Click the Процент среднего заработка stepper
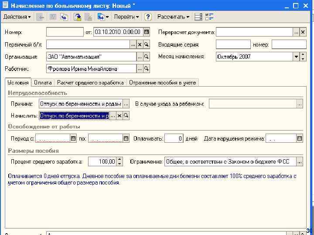 119,161
